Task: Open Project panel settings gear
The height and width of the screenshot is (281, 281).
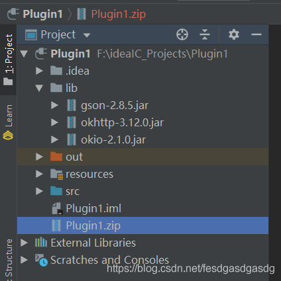Action: pos(234,34)
